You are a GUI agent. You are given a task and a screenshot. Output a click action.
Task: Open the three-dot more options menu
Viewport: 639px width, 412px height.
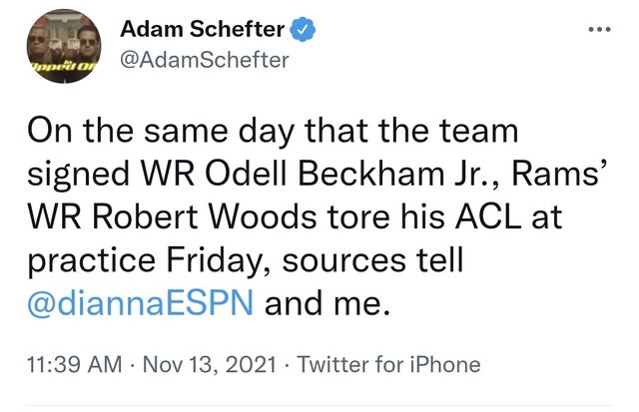click(597, 30)
